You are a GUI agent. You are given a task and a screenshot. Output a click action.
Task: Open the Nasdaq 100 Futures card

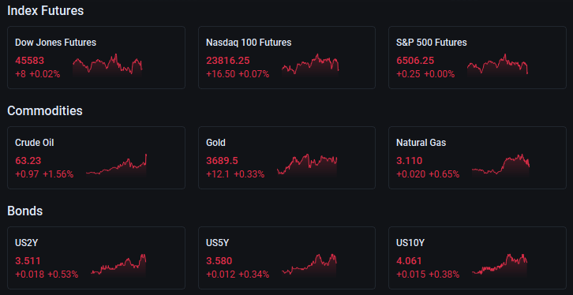286,58
